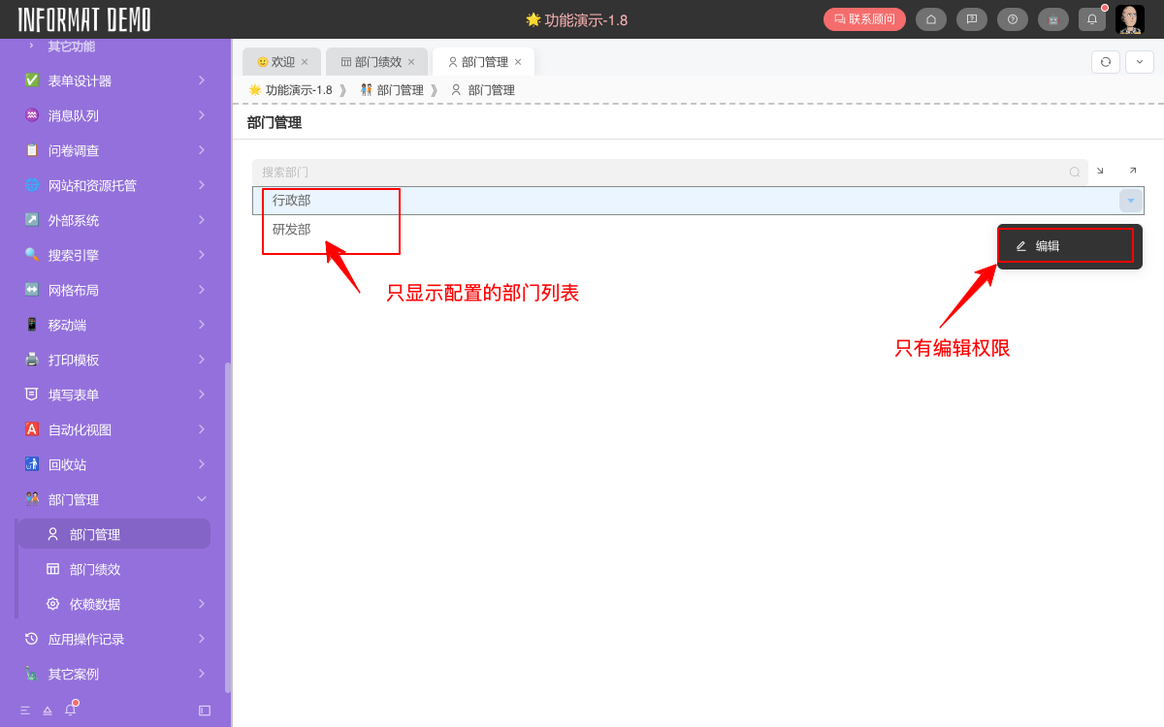Click the 联系顾问 button
This screenshot has width=1164, height=727.
tap(863, 19)
